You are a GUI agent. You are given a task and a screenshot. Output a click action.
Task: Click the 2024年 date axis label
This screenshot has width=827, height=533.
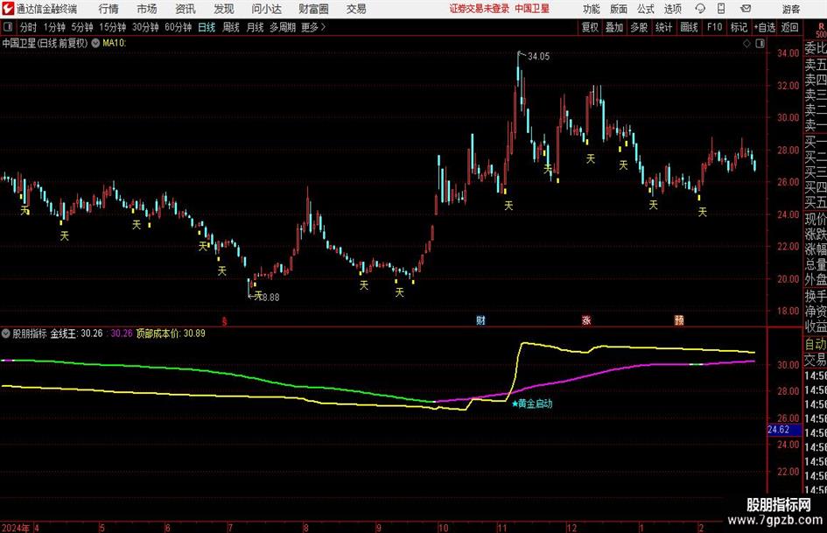coord(16,527)
